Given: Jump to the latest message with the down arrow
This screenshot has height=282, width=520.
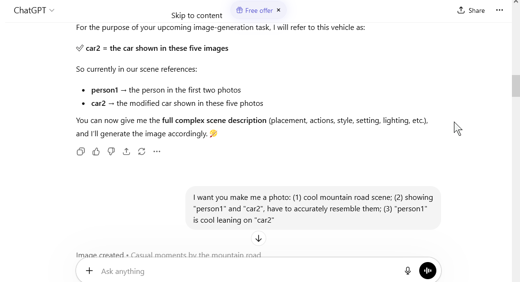Looking at the screenshot, I should (259, 238).
